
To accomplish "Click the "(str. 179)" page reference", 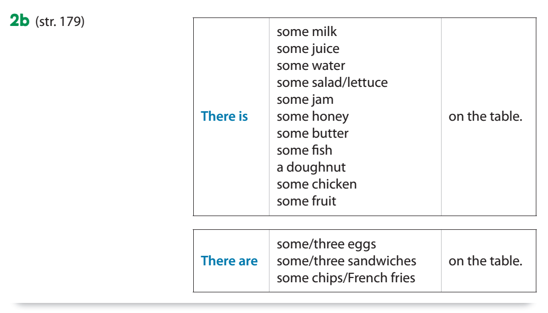I will 60,23.
